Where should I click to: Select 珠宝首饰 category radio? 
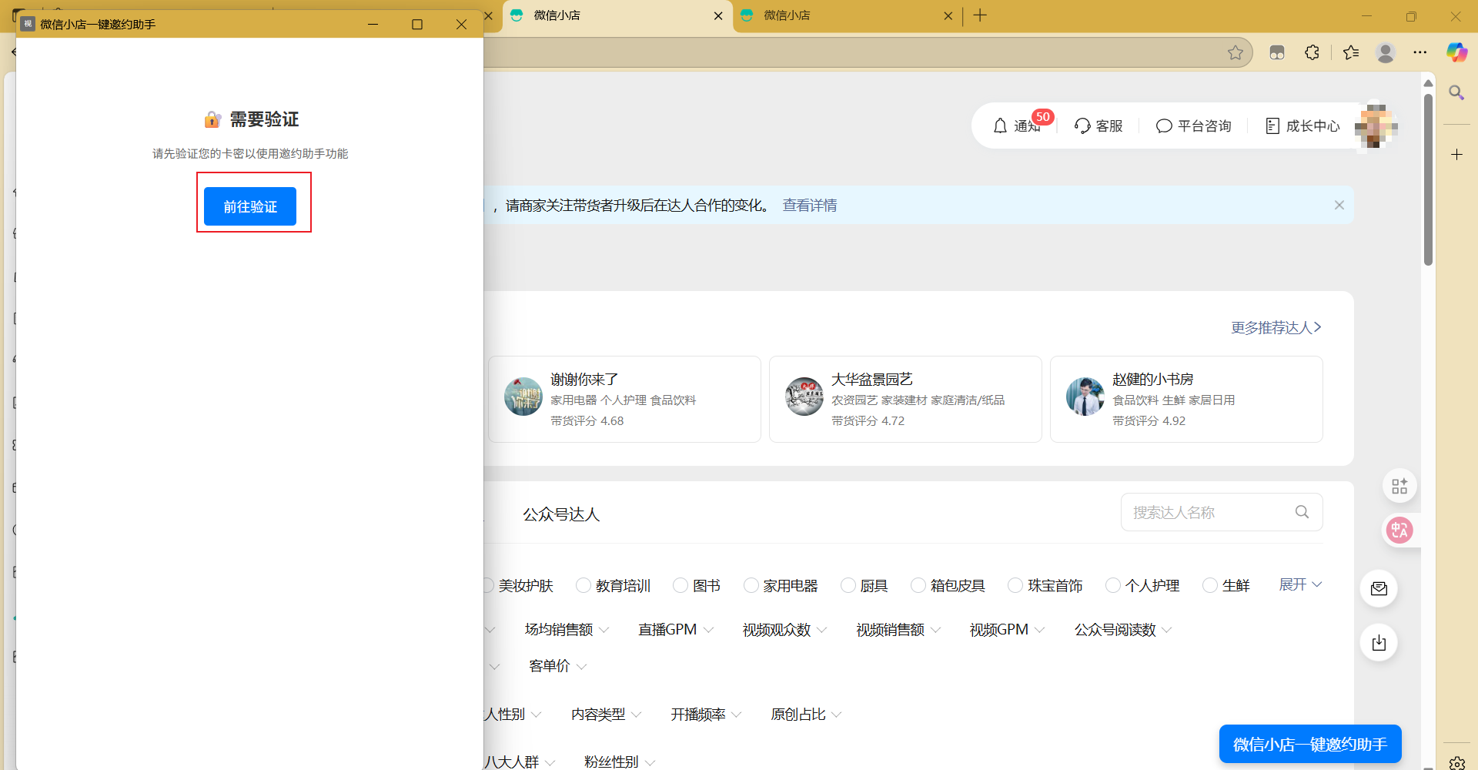(1015, 585)
